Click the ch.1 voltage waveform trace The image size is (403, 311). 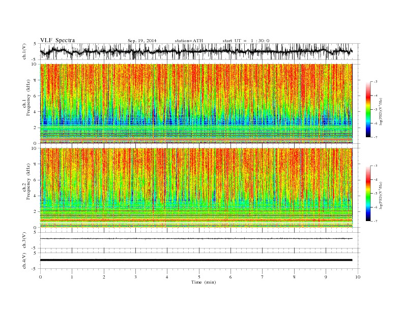click(x=196, y=51)
